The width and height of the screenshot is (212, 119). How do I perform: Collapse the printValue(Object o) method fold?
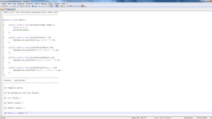coord(3,58)
